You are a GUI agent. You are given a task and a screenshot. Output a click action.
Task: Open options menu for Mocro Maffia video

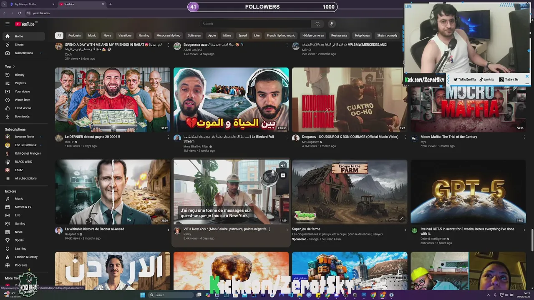tap(524, 137)
